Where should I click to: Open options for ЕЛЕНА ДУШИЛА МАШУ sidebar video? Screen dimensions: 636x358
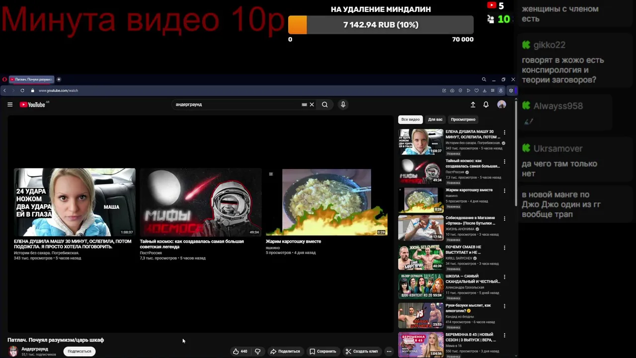[x=504, y=132]
